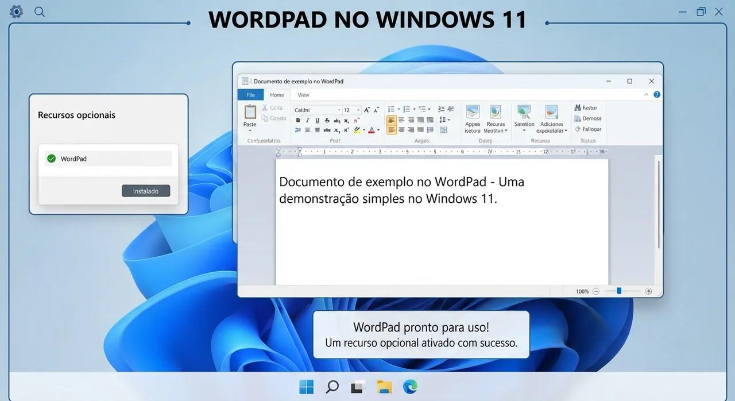Click the bulleted list icon
The width and height of the screenshot is (735, 401).
[x=391, y=109]
